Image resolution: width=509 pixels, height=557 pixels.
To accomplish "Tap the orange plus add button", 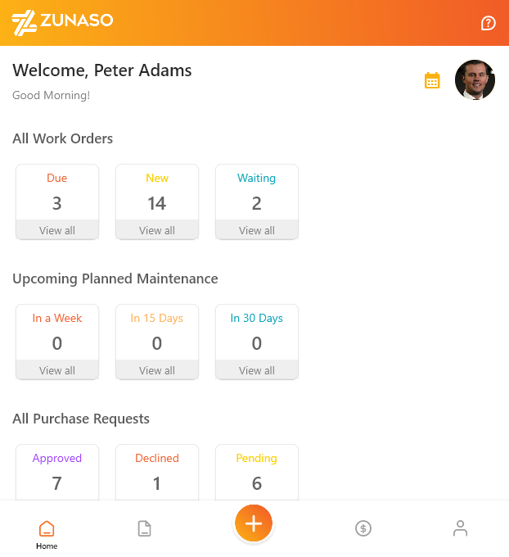I will pyautogui.click(x=254, y=523).
